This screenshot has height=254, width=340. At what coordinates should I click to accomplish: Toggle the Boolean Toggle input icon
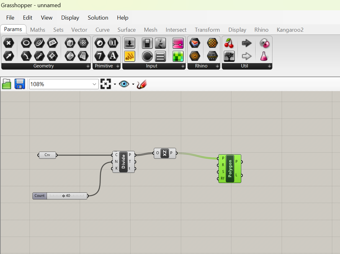147,43
